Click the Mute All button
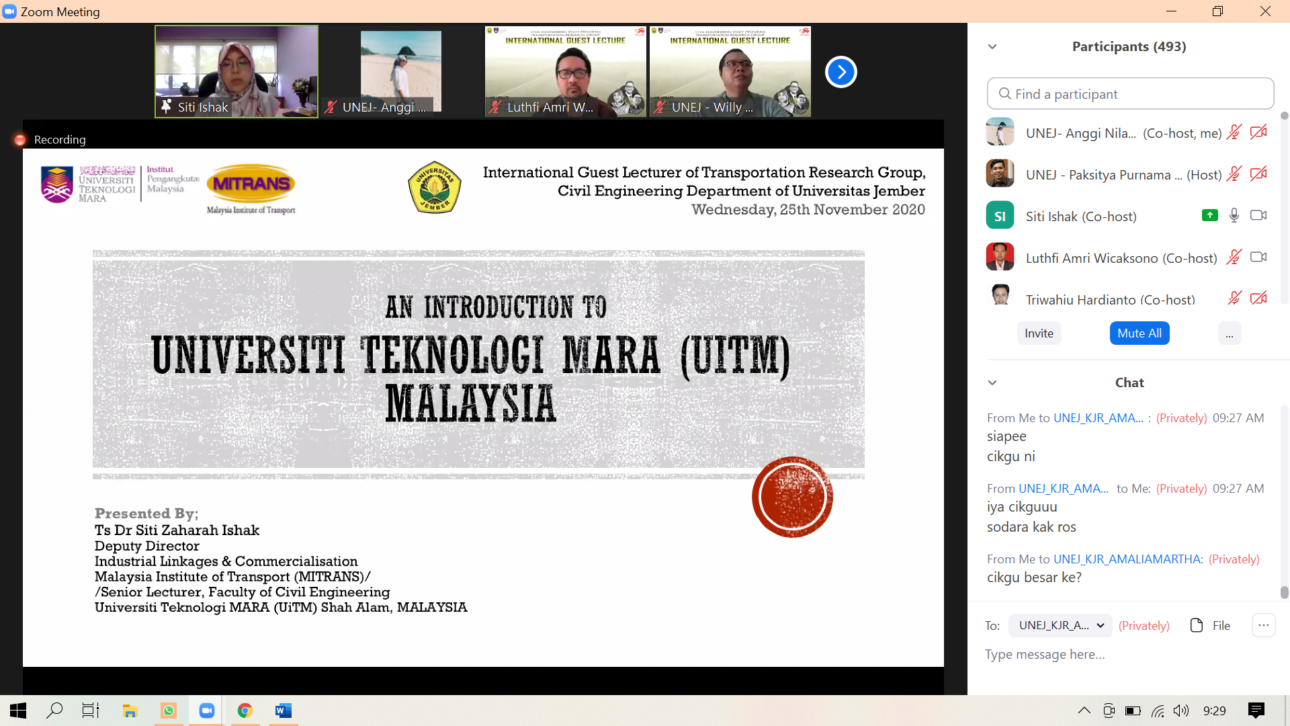This screenshot has width=1290, height=726. pyautogui.click(x=1139, y=333)
